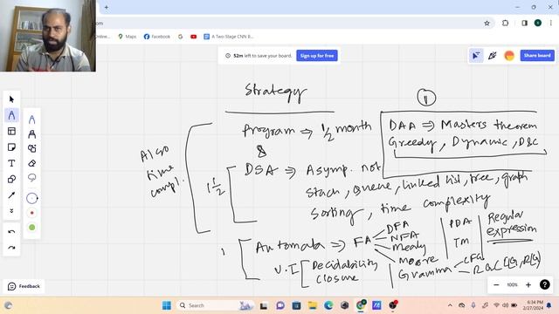Image resolution: width=559 pixels, height=314 pixels.
Task: Open the Shapes tool
Action: [11, 179]
